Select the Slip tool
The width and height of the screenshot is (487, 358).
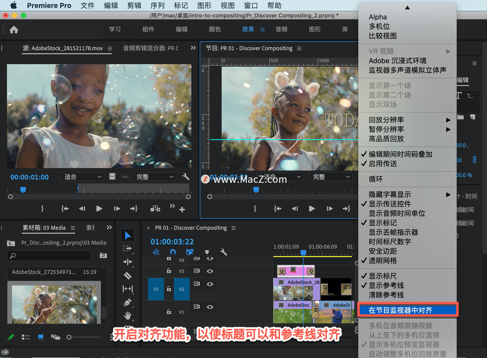click(x=128, y=289)
